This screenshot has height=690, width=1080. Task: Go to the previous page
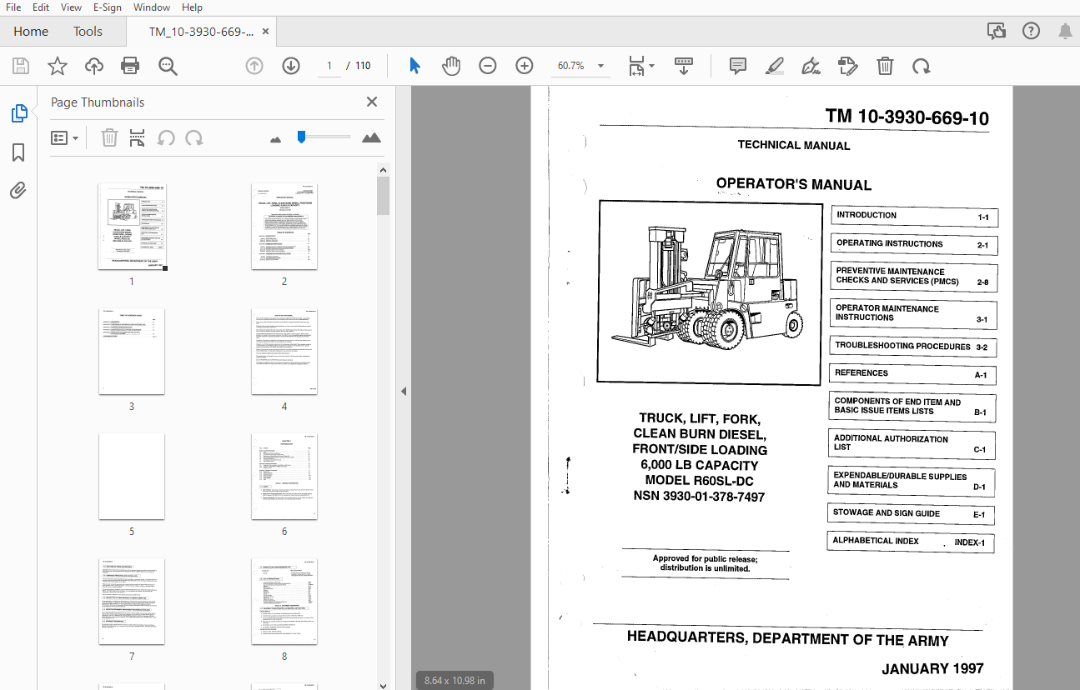pyautogui.click(x=254, y=66)
